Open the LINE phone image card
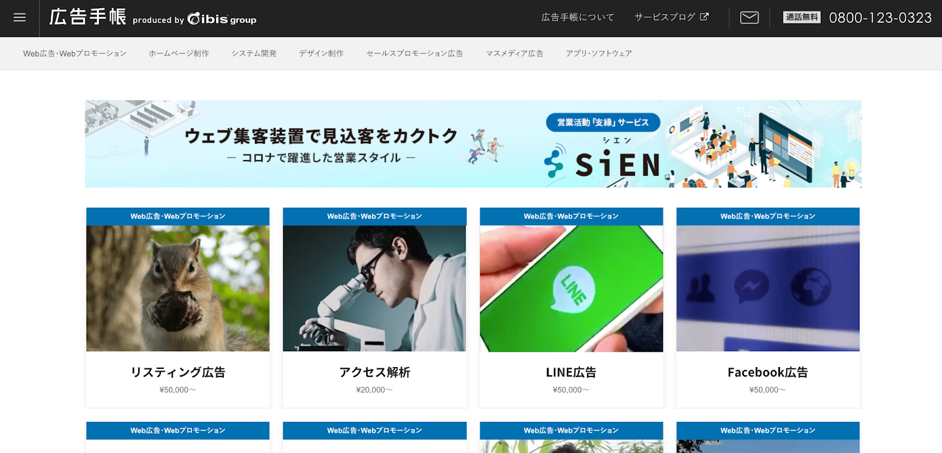The image size is (942, 453). click(x=571, y=288)
